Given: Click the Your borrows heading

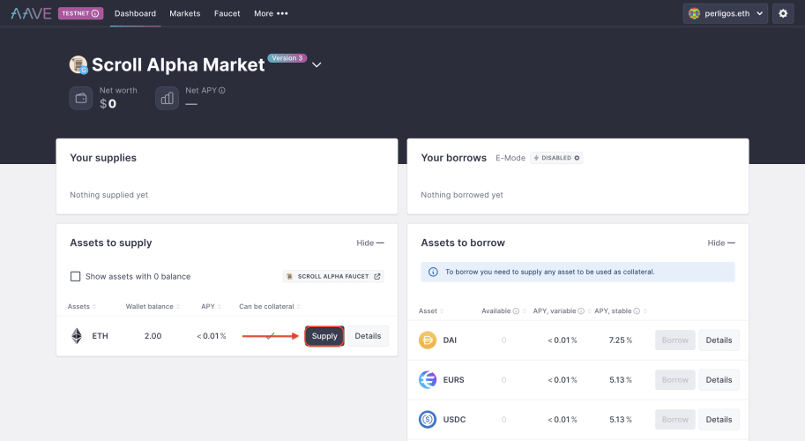Looking at the screenshot, I should 454,158.
